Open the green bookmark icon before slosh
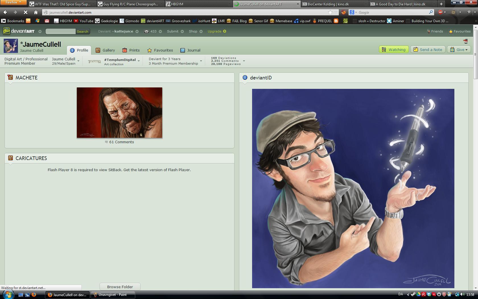The image size is (478, 299). tap(345, 21)
